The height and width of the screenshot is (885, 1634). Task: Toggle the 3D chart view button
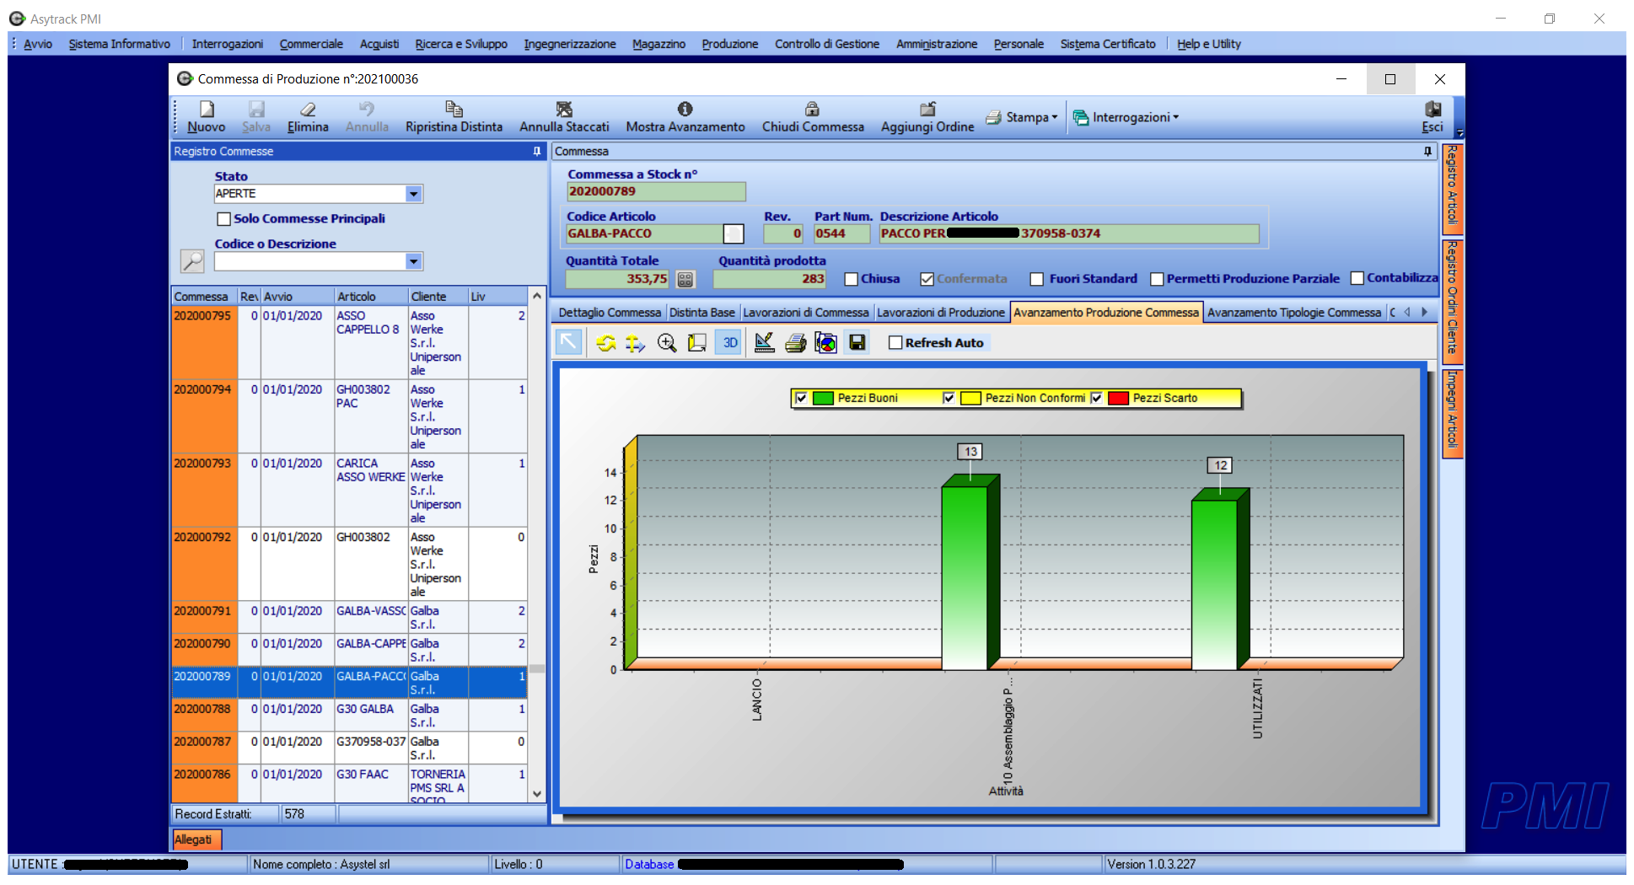tap(730, 343)
